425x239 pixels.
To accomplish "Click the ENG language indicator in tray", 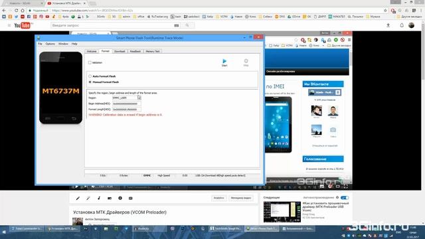I will [398, 232].
